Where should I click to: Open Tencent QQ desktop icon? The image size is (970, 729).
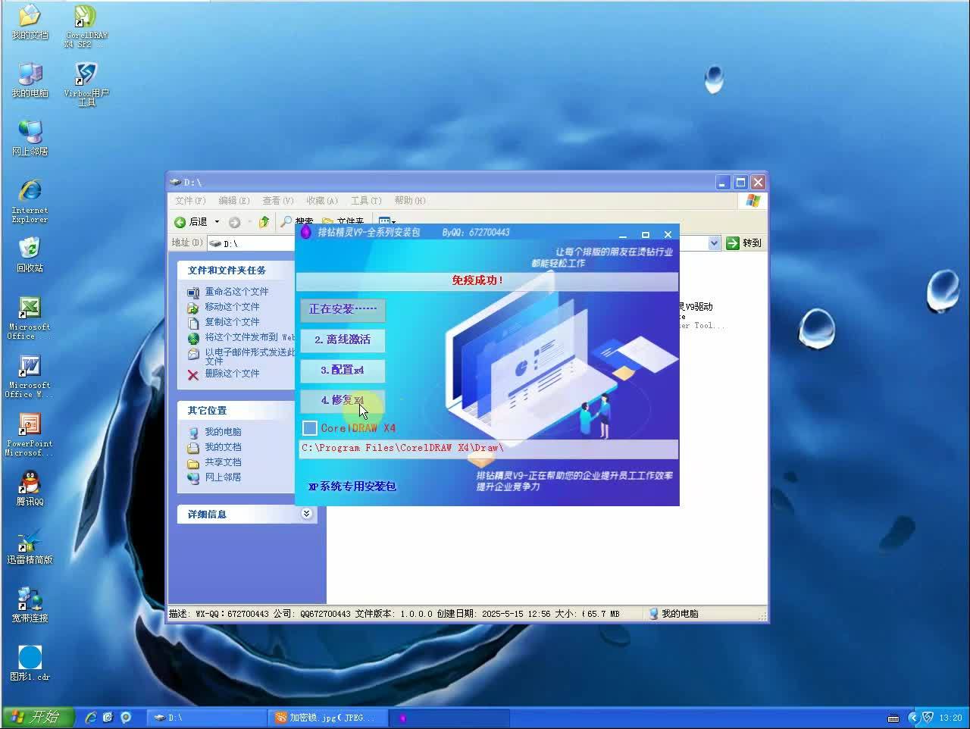pyautogui.click(x=30, y=483)
